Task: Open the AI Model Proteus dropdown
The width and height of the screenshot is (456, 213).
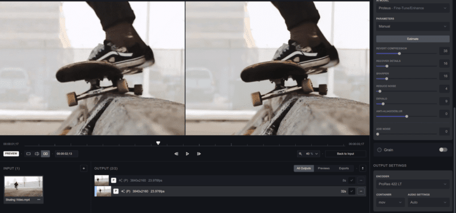Action: point(413,8)
